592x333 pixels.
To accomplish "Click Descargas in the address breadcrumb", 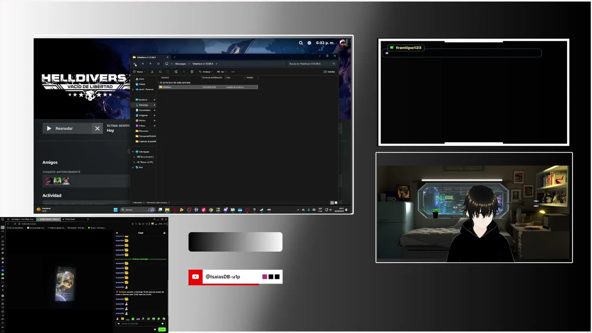I will coord(180,64).
